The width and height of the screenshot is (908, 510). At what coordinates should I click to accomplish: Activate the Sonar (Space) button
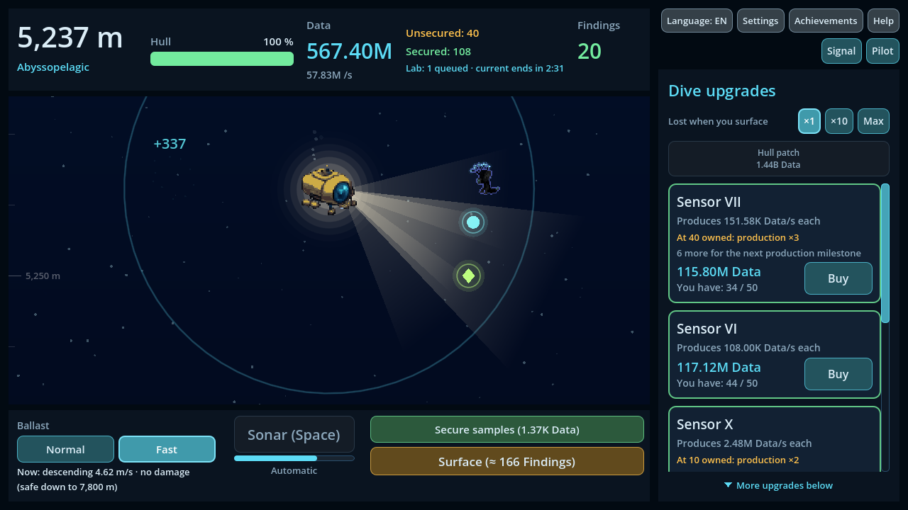[294, 434]
